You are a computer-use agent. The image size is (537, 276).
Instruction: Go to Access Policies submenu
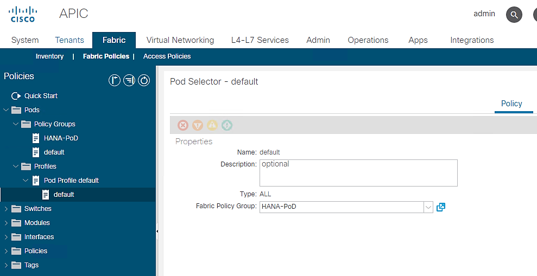click(167, 56)
